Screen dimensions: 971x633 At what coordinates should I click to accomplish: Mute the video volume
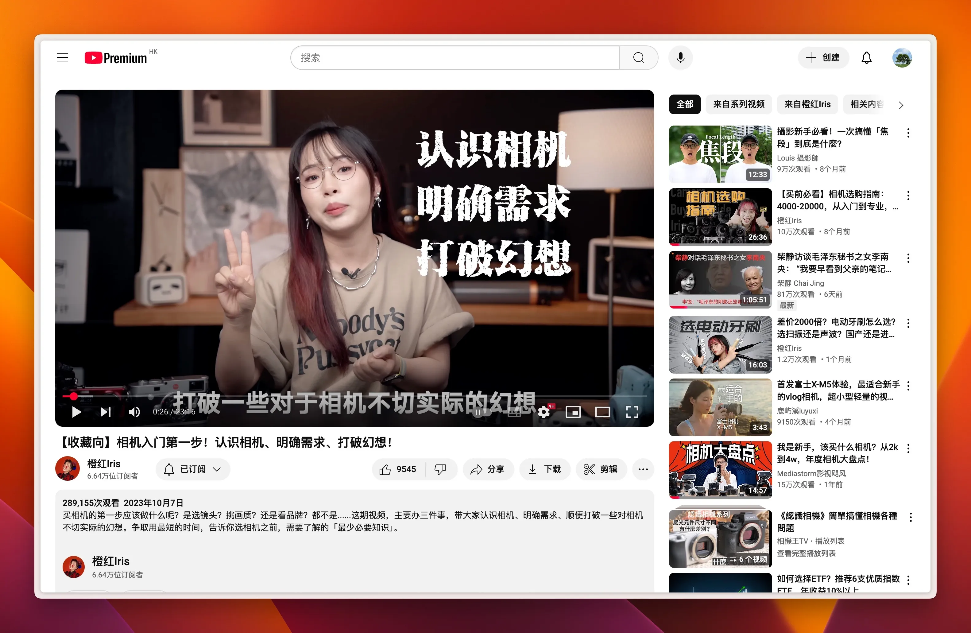(134, 412)
